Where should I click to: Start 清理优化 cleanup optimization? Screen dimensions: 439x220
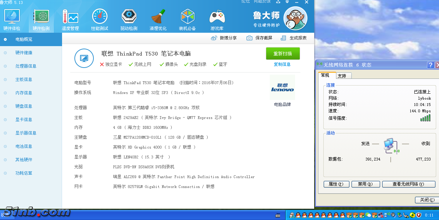pyautogui.click(x=158, y=19)
